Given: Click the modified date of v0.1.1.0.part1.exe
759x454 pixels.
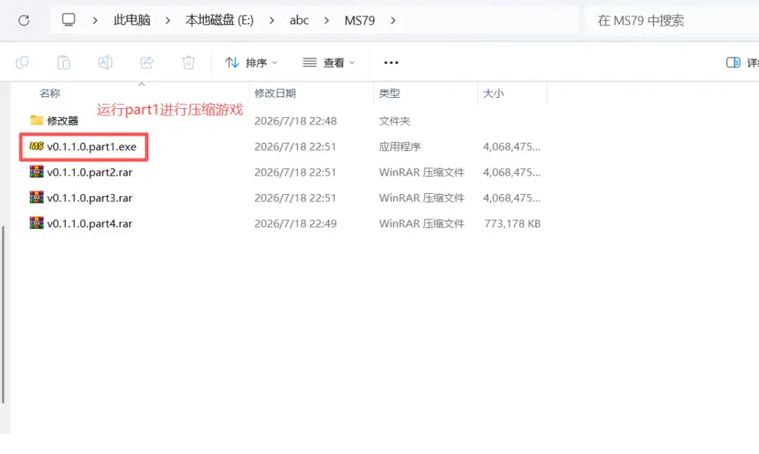Looking at the screenshot, I should 295,147.
